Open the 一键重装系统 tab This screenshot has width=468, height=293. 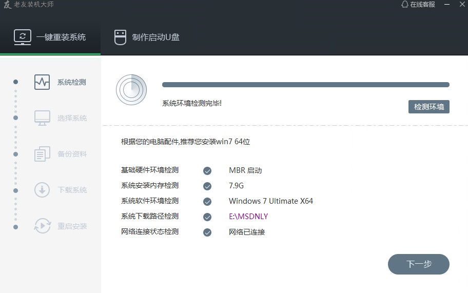tap(50, 37)
